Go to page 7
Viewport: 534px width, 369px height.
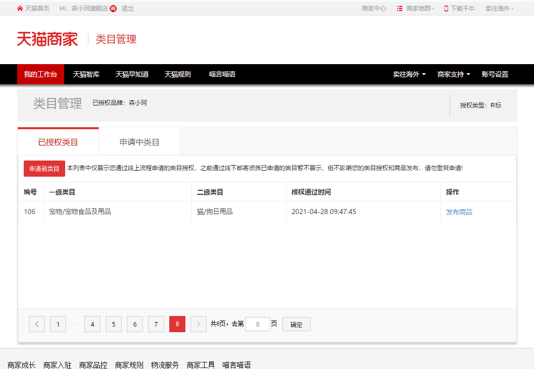click(x=156, y=324)
